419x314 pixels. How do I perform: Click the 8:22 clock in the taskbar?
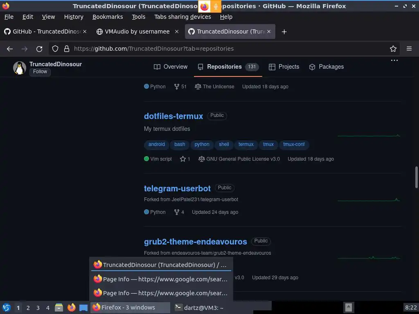pyautogui.click(x=411, y=307)
